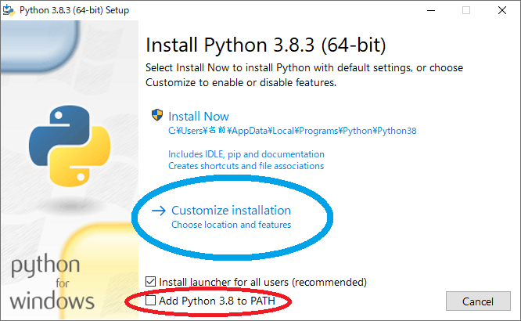Click the python for windows branding text
This screenshot has width=521, height=321.
tap(52, 283)
